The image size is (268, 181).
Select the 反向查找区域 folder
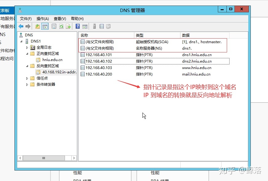tap(48, 66)
